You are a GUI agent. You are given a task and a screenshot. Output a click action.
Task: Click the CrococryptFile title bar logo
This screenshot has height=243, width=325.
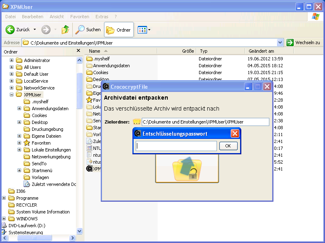[106, 86]
